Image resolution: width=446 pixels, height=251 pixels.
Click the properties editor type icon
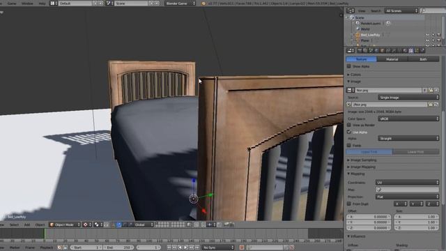point(350,51)
